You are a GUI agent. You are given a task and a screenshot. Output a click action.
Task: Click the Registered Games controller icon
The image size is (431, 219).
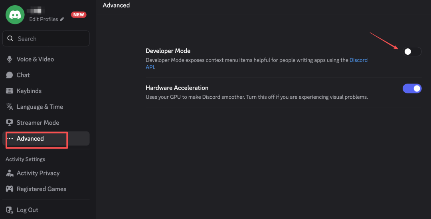[x=10, y=189]
